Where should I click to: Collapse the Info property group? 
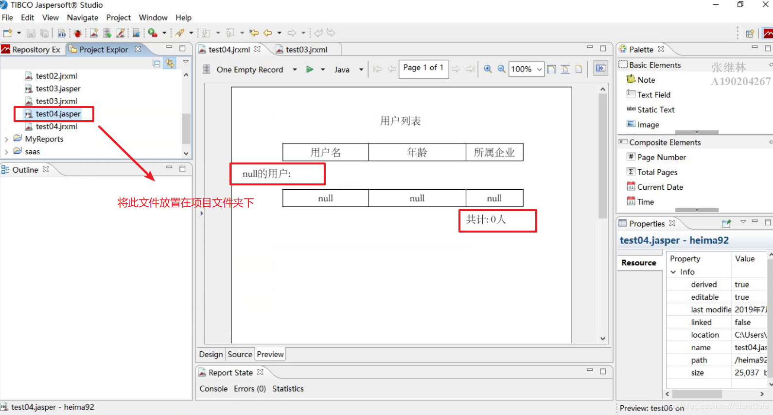pos(673,272)
